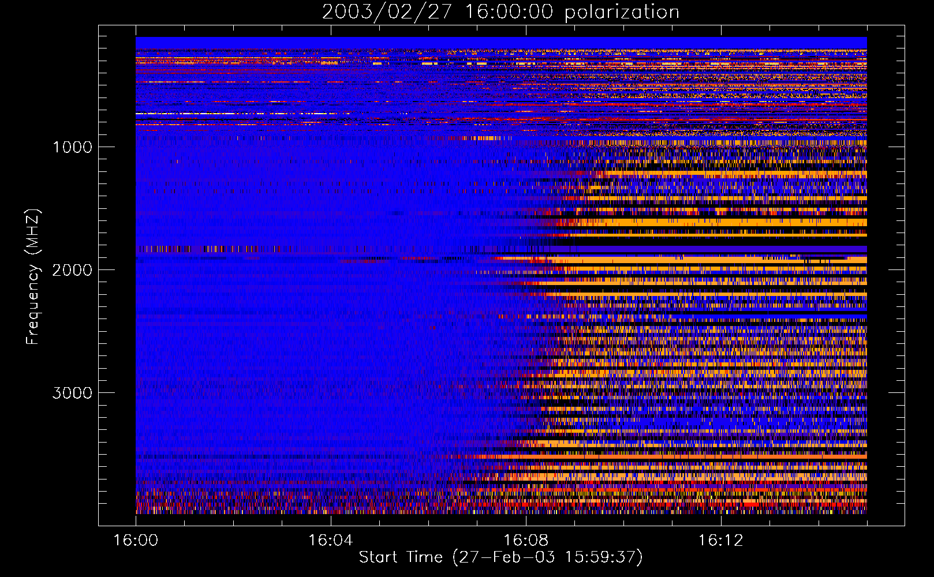Click the uniform blue region at 16:02 and 3000 MHz

[233, 392]
